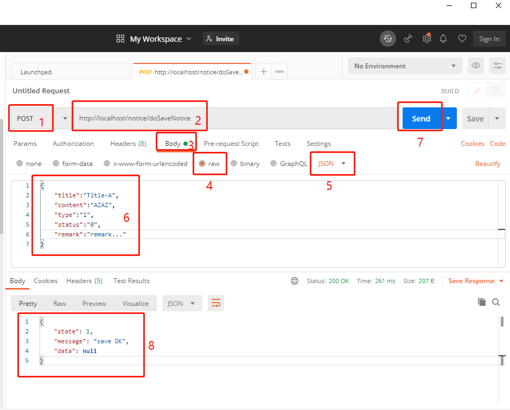
Task: Toggle the response line wrap icon
Action: click(x=216, y=303)
